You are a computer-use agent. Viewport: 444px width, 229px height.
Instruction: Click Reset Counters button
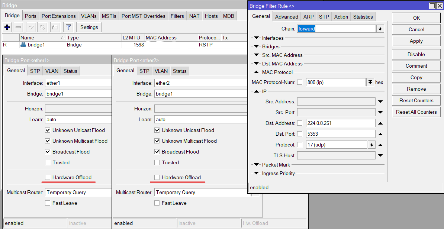pyautogui.click(x=416, y=100)
